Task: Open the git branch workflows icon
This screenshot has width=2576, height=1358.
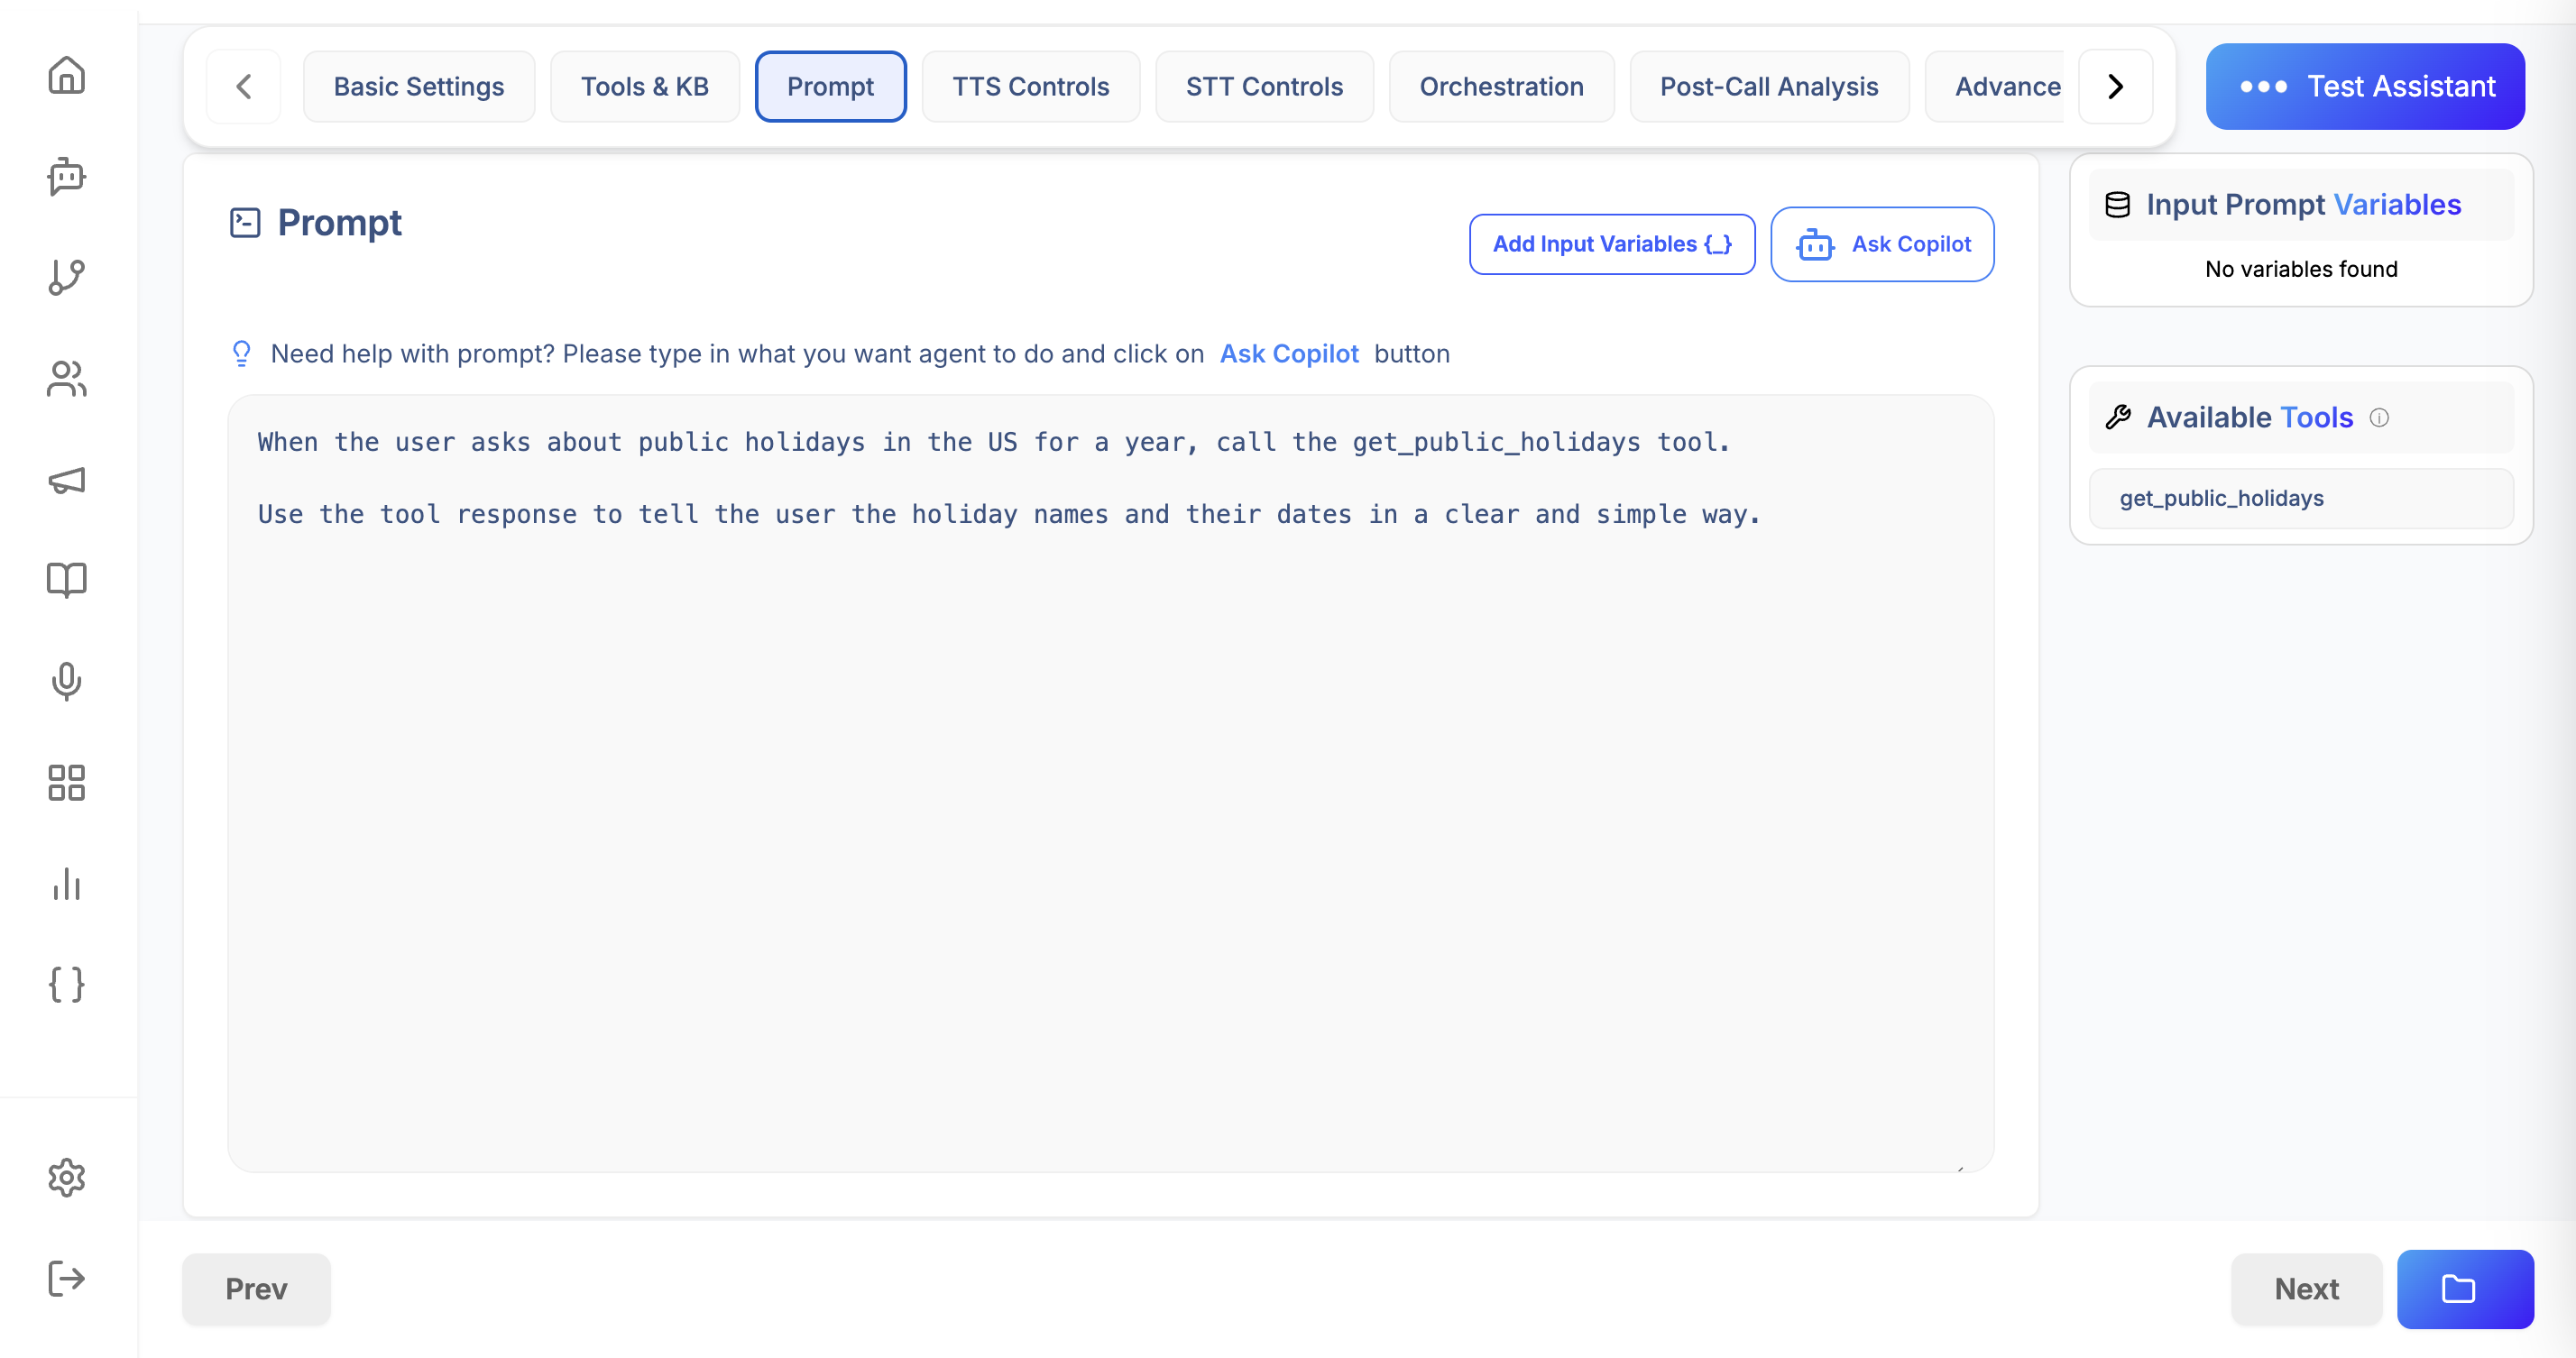Action: point(66,277)
